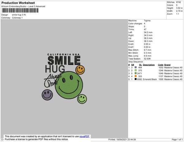Click the design name 'smile hug 3 IN'
This screenshot has height=142, width=184.
tap(19, 15)
